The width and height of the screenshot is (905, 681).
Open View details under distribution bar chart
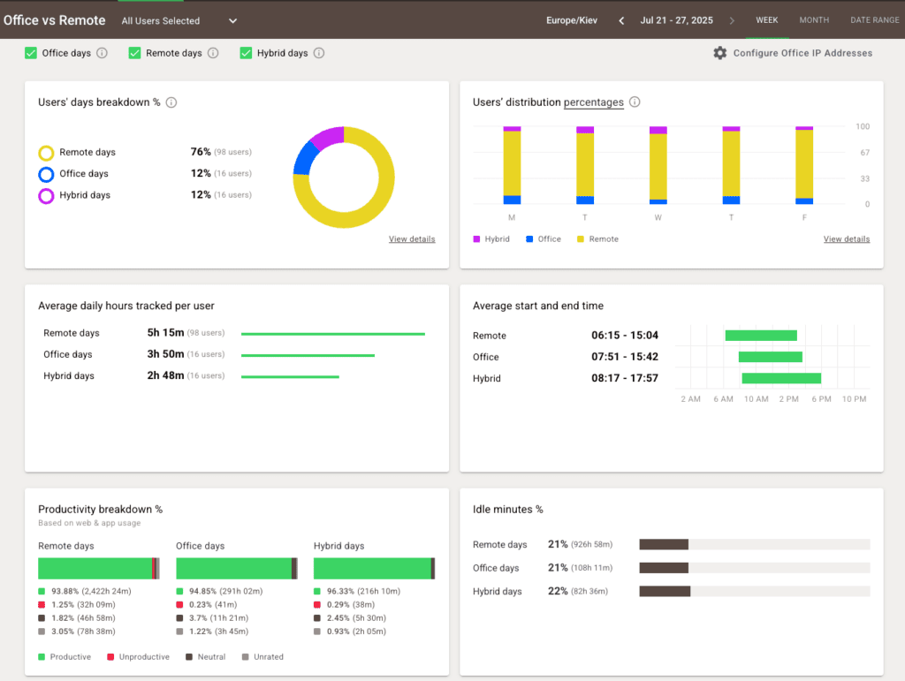846,239
